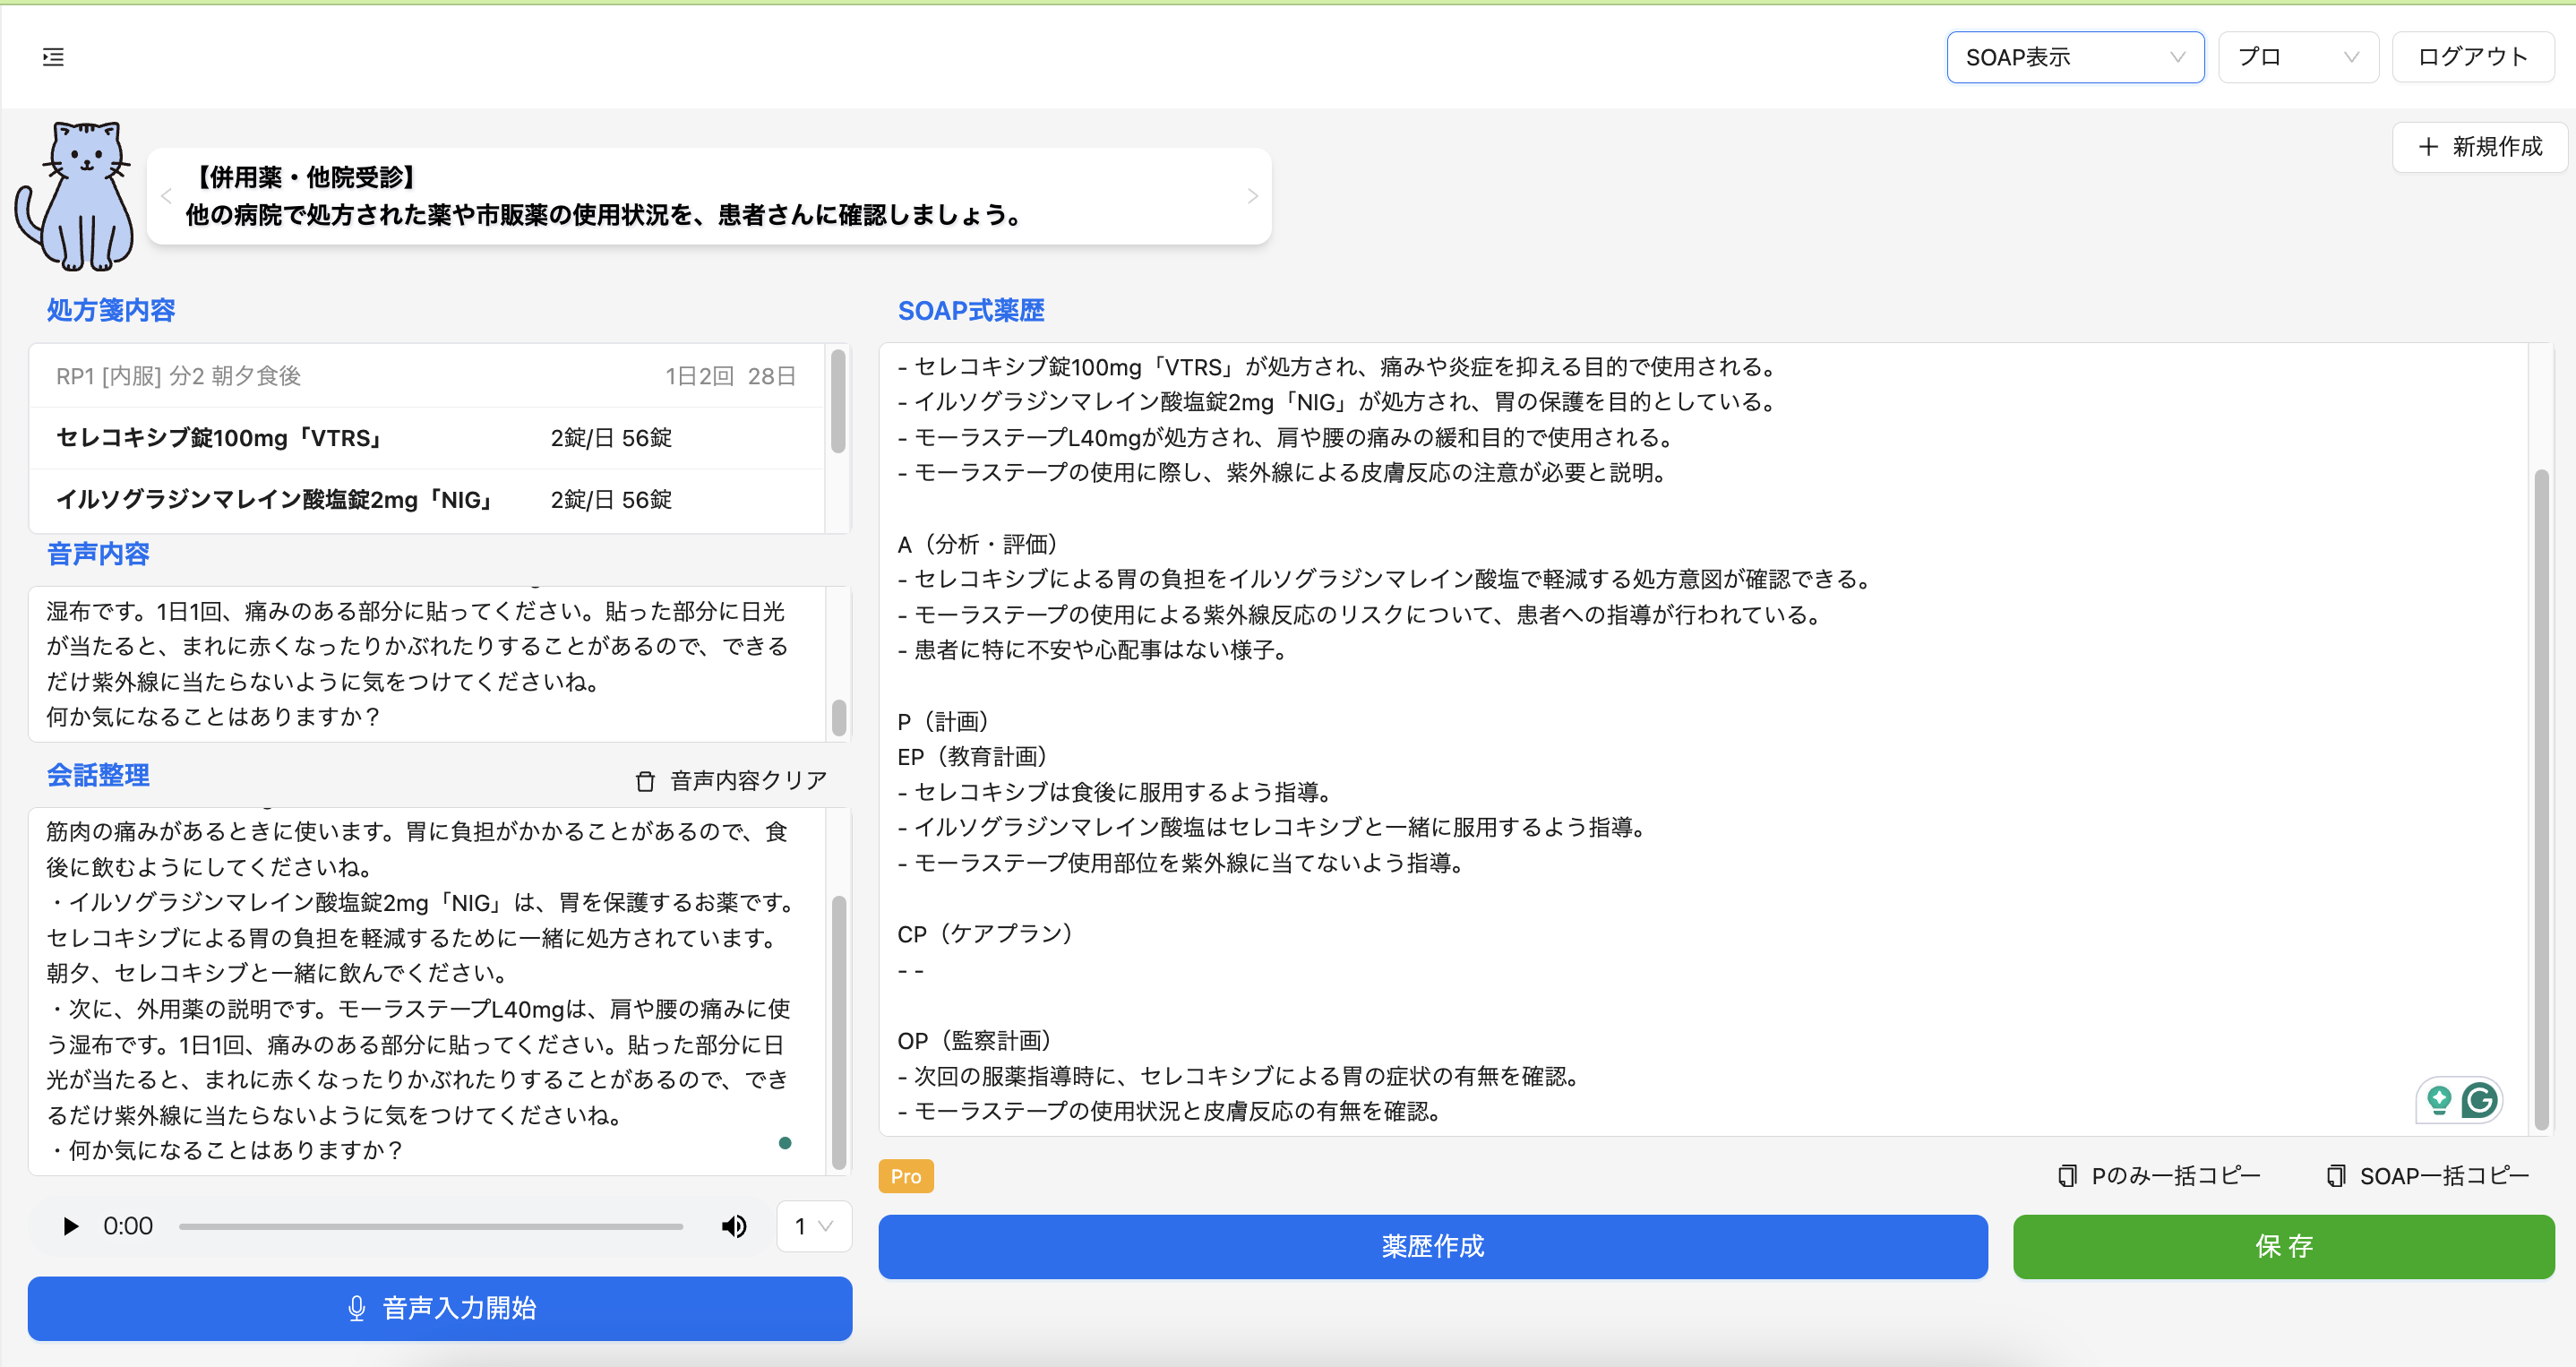
Task: Show the next tip with the right arrow
Action: [x=1252, y=195]
